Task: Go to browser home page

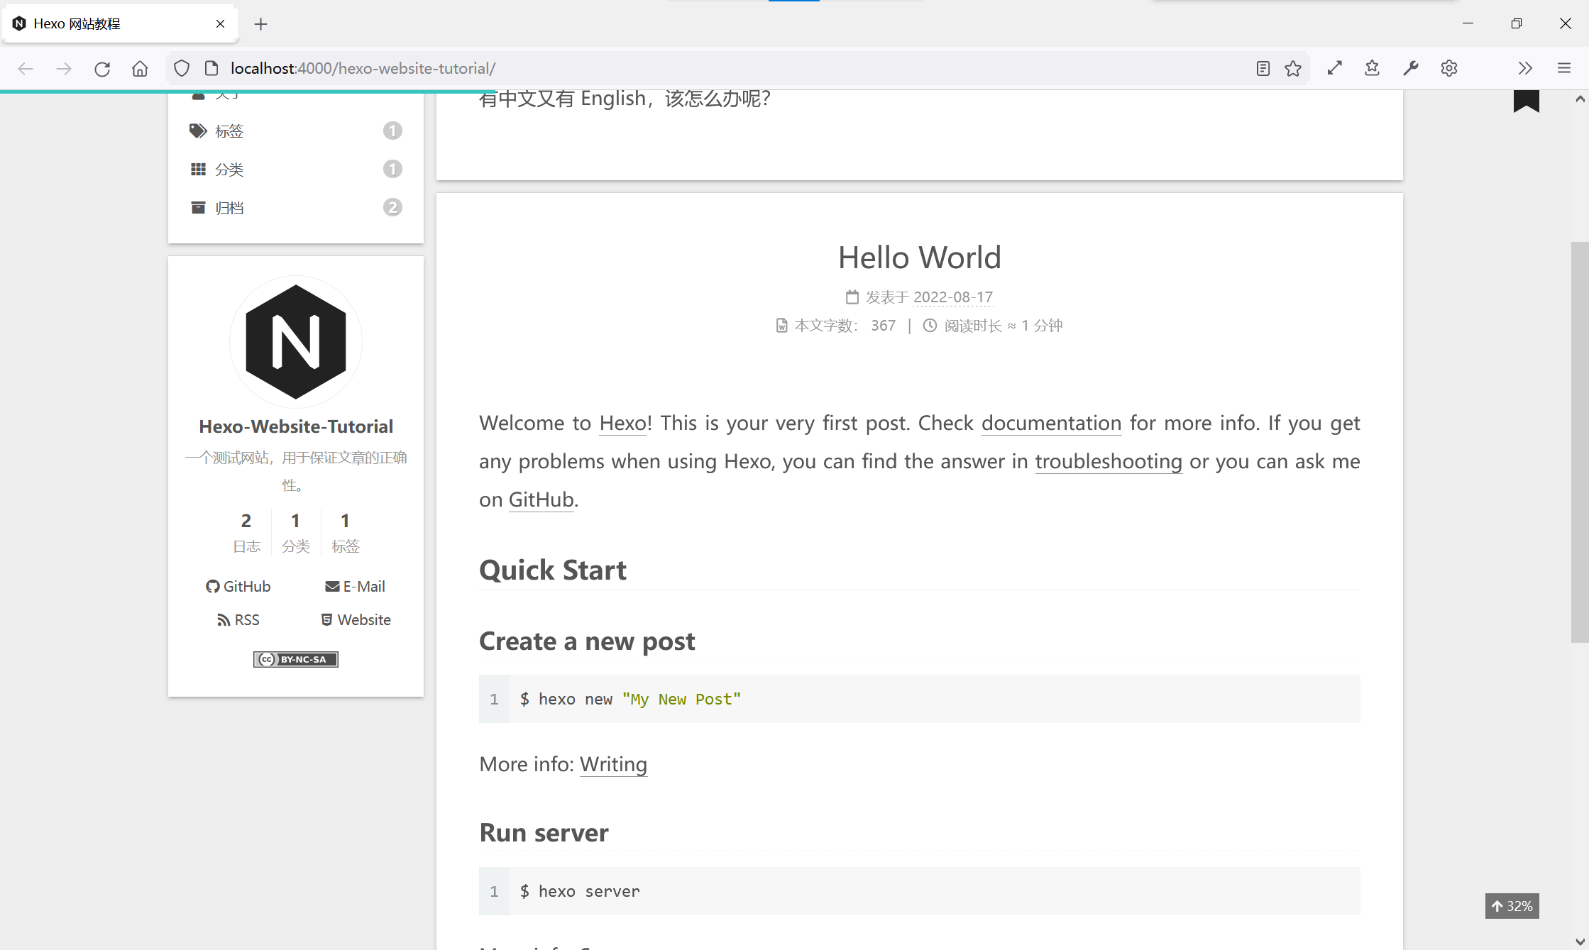Action: coord(140,68)
